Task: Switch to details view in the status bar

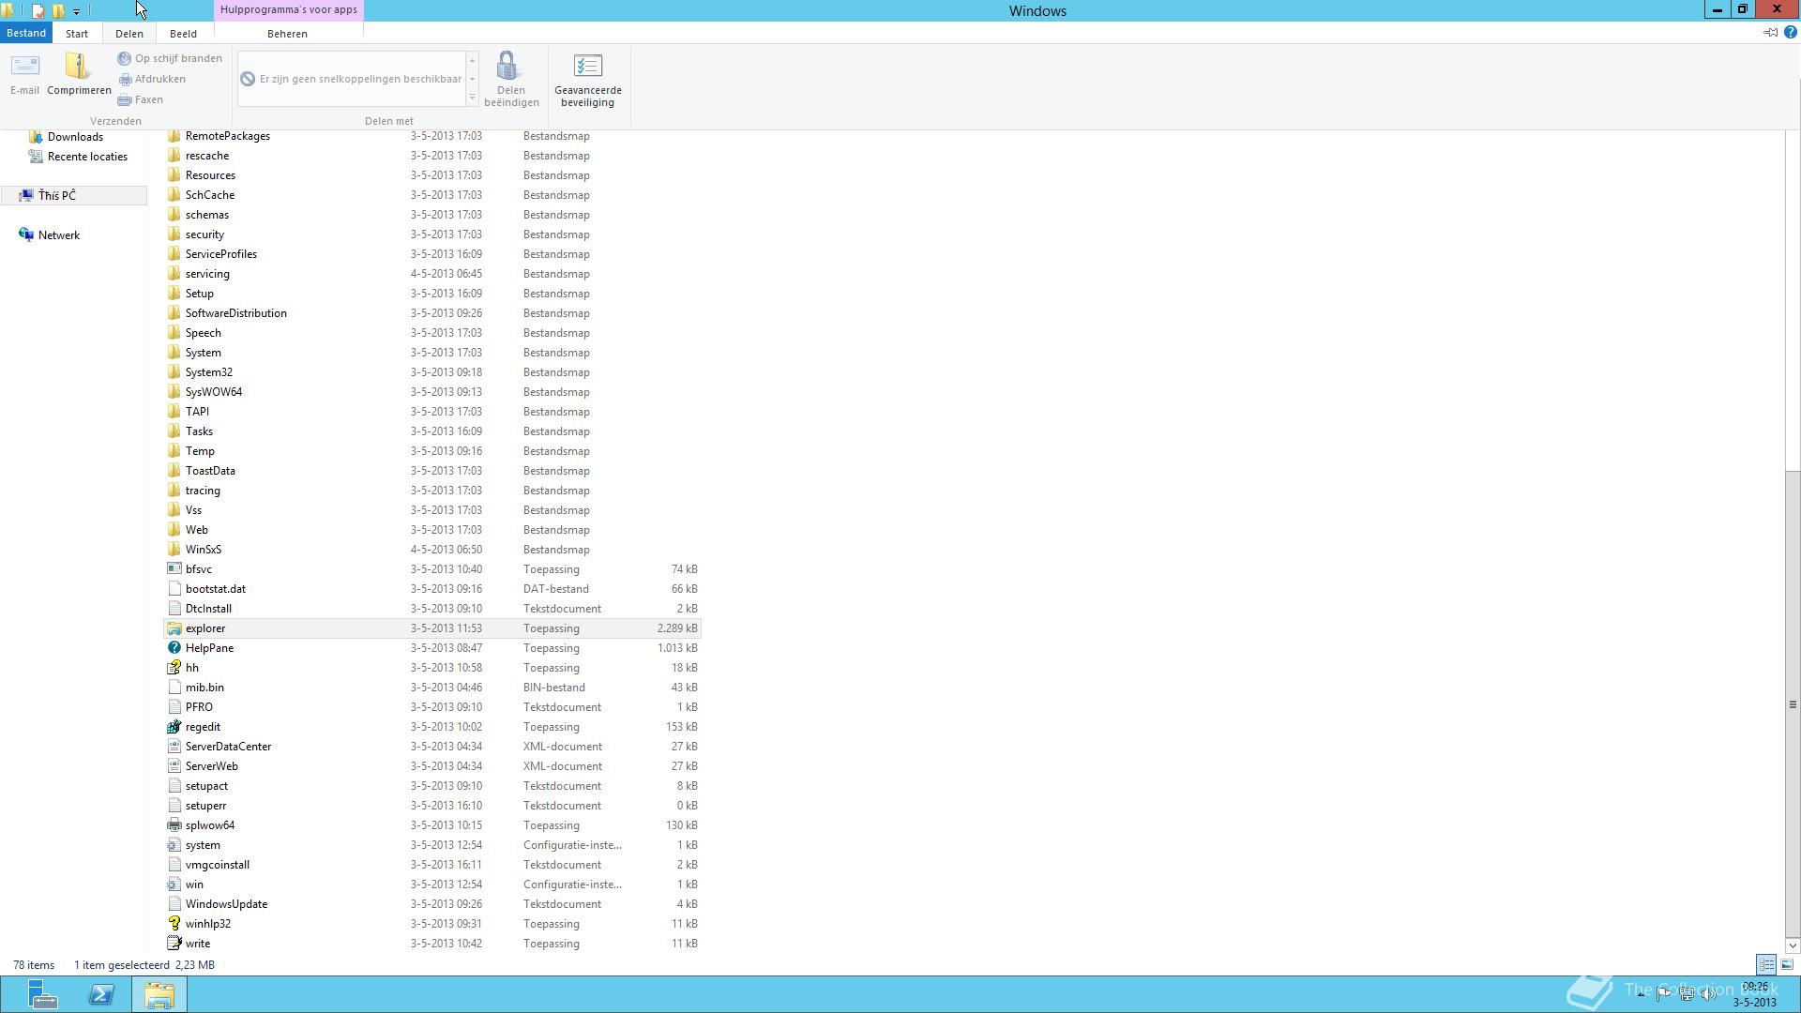Action: point(1766,964)
